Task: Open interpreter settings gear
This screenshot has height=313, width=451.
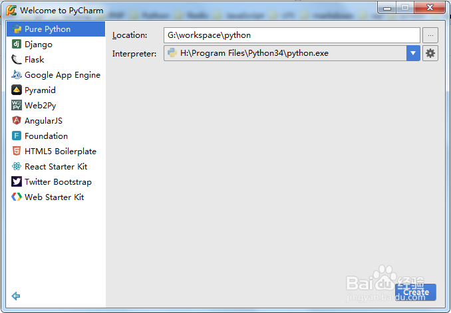Action: click(430, 53)
